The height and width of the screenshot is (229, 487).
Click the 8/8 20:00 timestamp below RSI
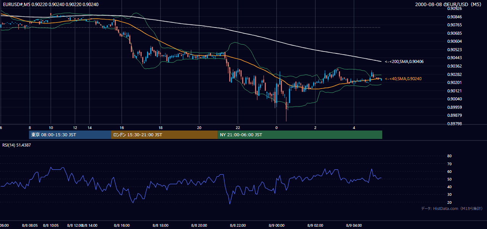coord(199,226)
